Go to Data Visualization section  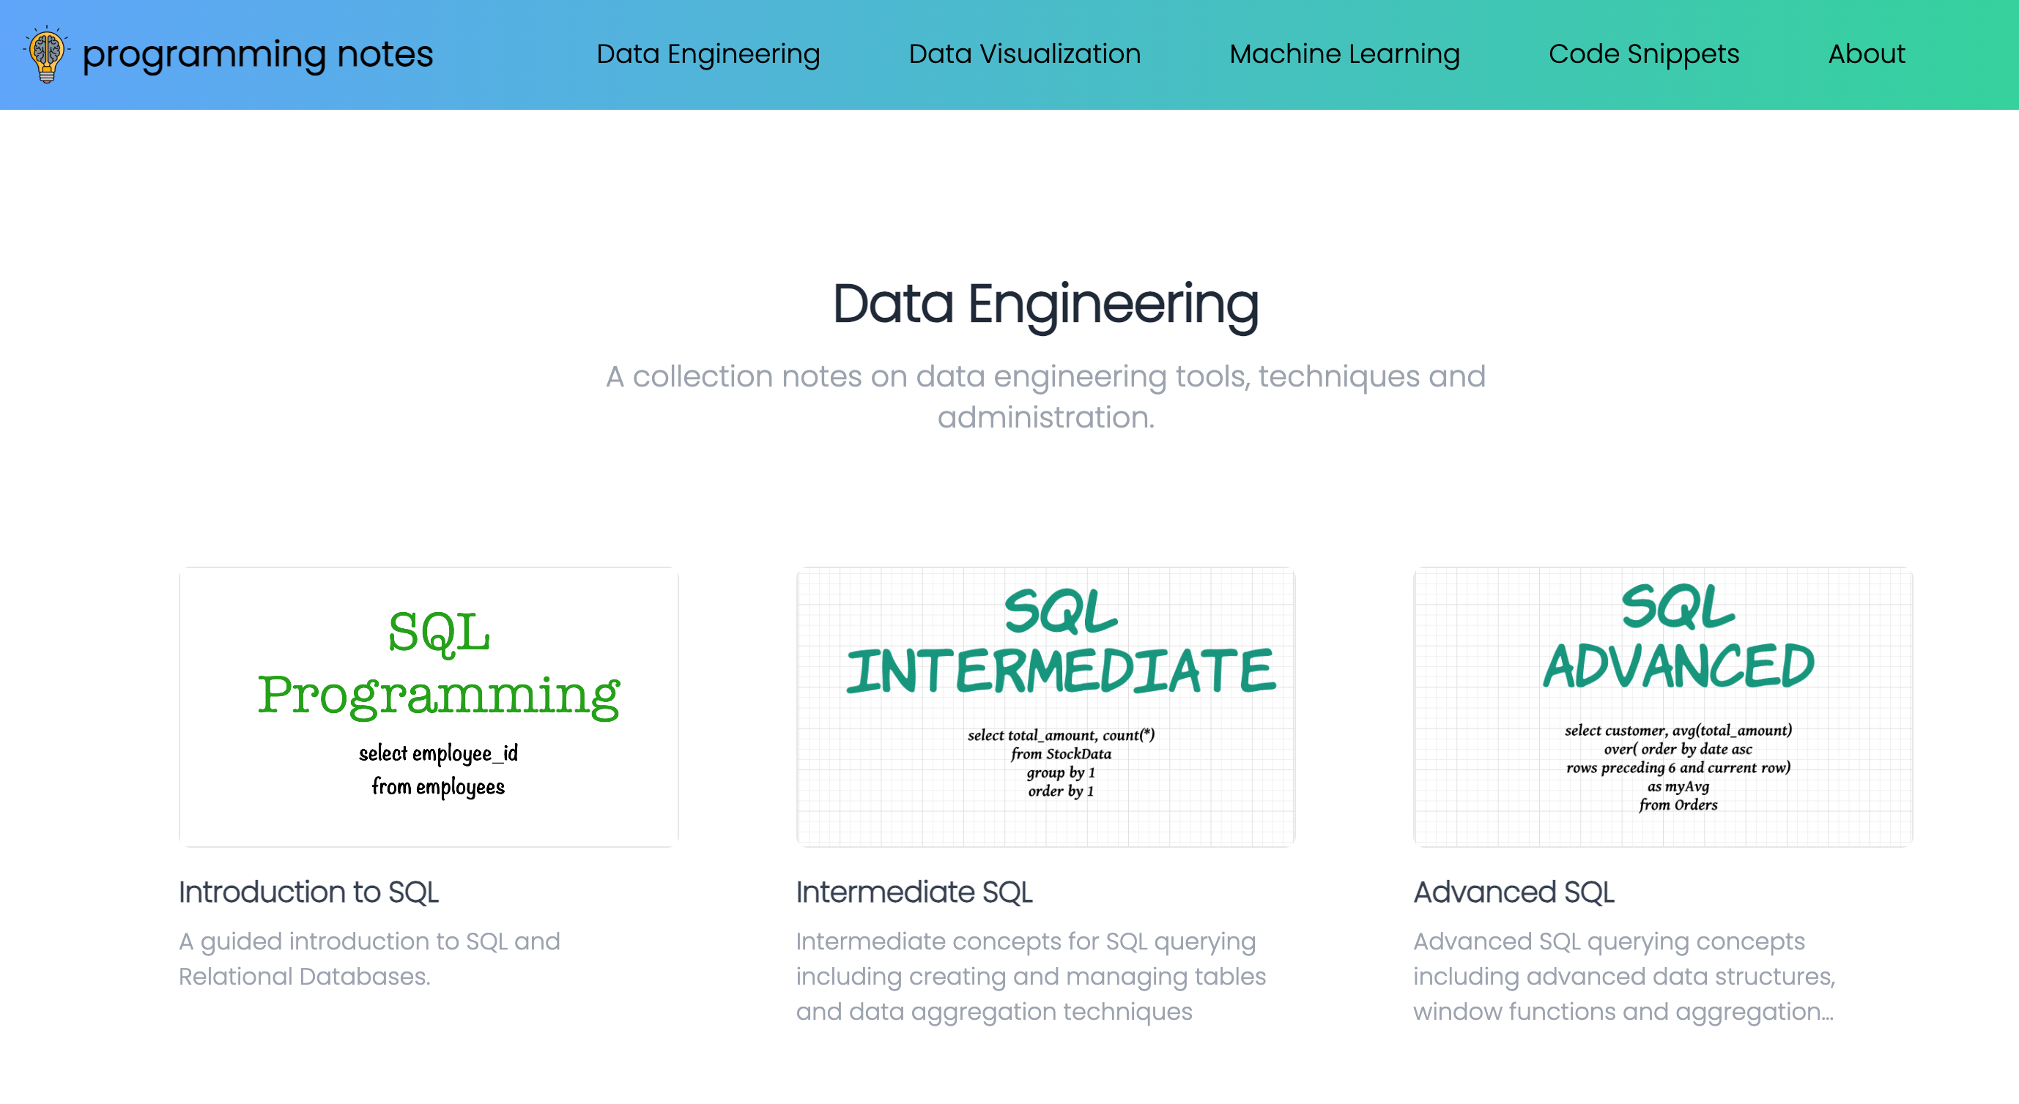(x=1023, y=54)
